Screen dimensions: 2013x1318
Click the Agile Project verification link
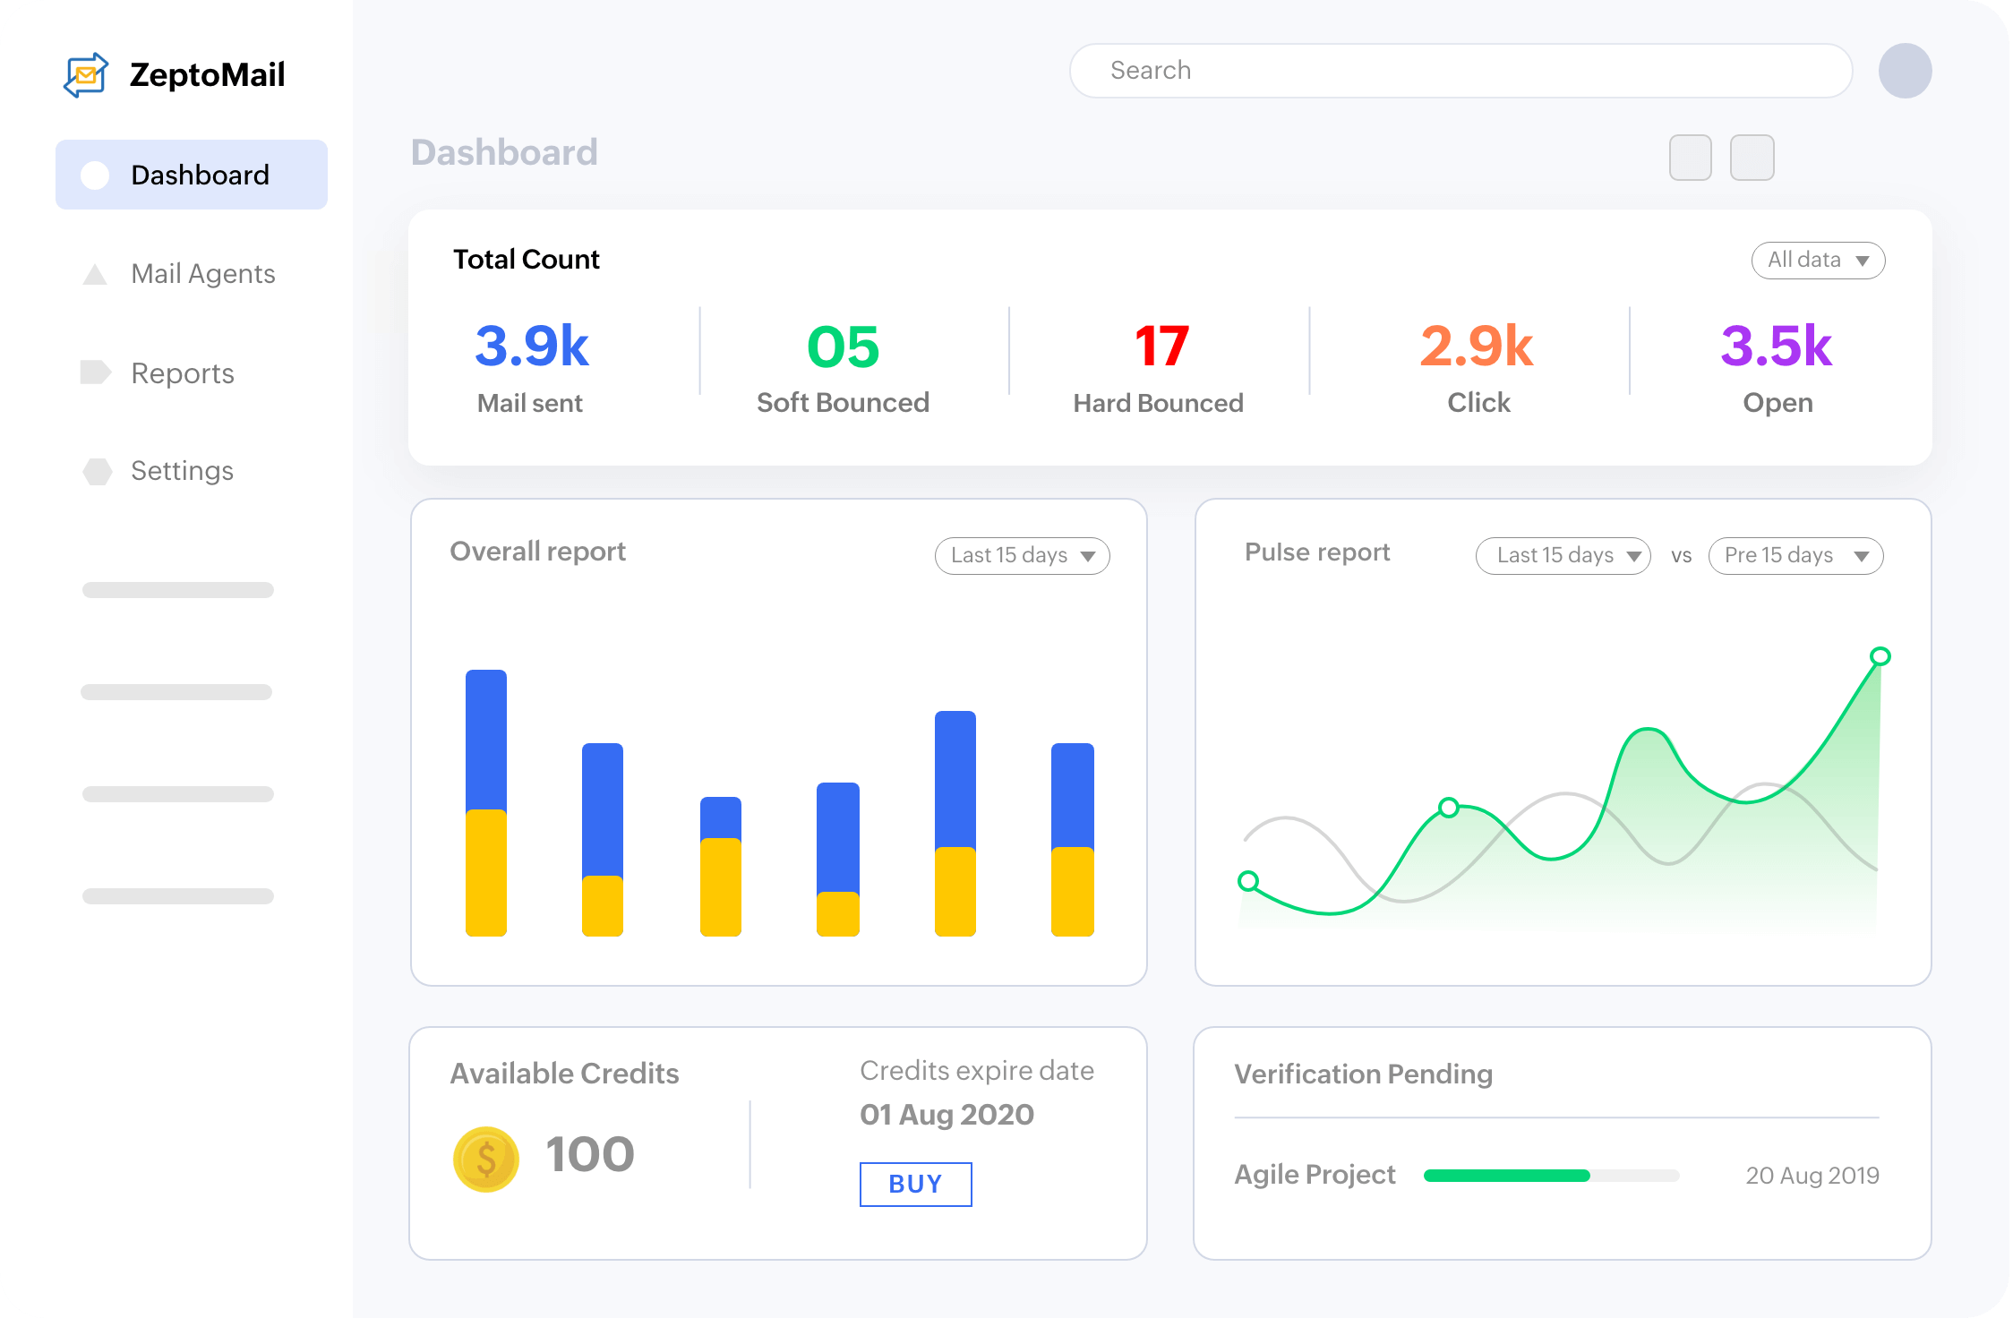(1315, 1175)
